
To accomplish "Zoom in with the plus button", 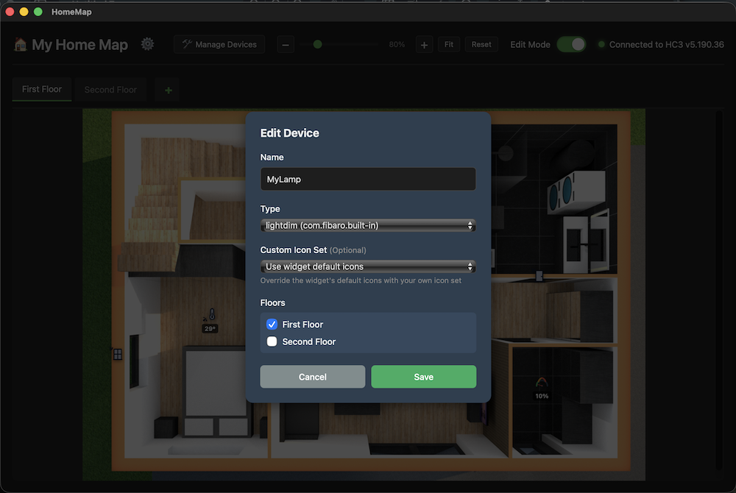I will [425, 45].
